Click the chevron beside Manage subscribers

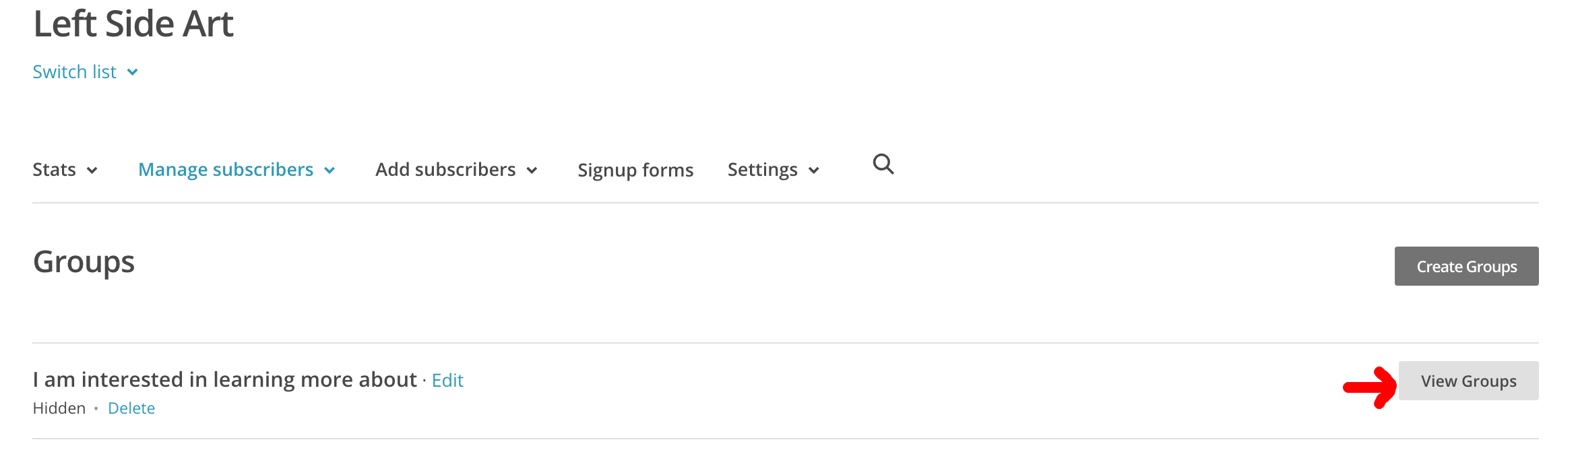click(329, 170)
